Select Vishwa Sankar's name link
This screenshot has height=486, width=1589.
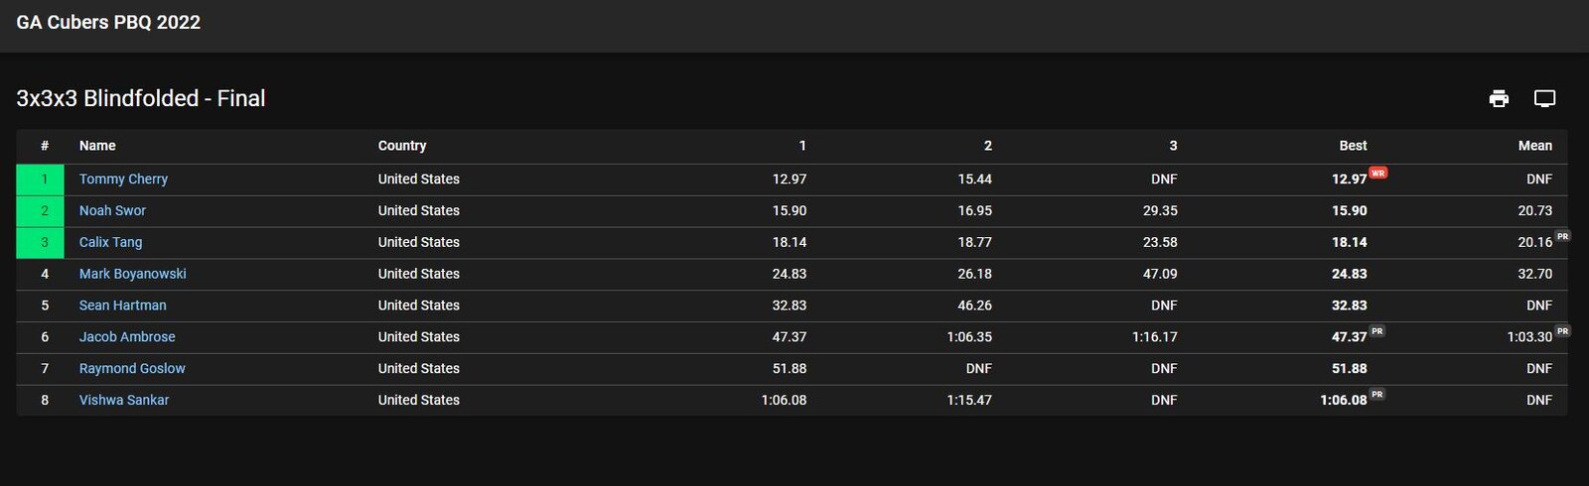(124, 401)
